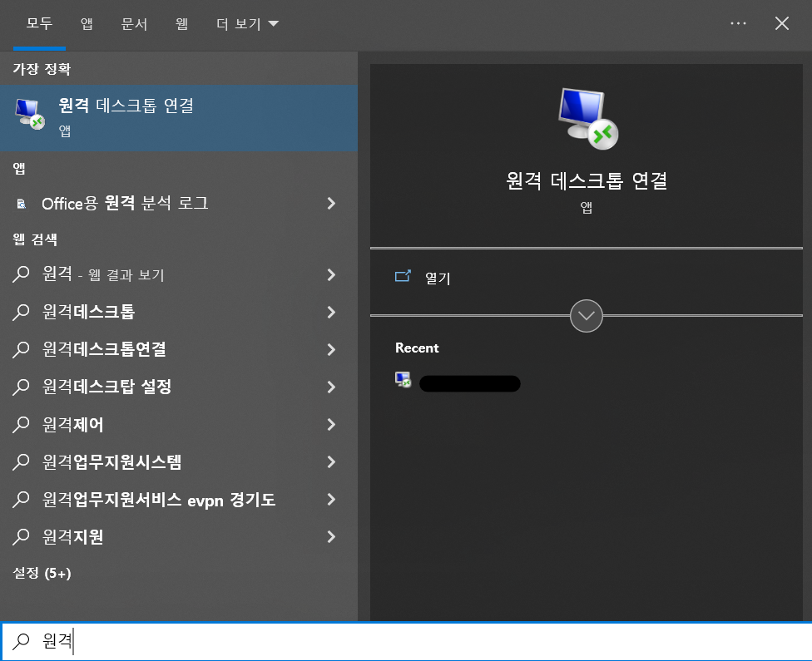
Task: Click search icon beside 원격업무지원시스템
Action: pyautogui.click(x=21, y=461)
